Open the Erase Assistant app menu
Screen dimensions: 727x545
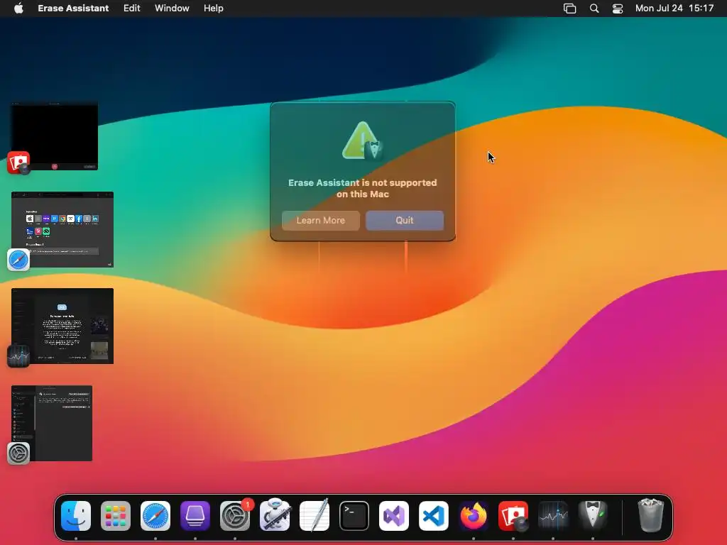point(73,9)
